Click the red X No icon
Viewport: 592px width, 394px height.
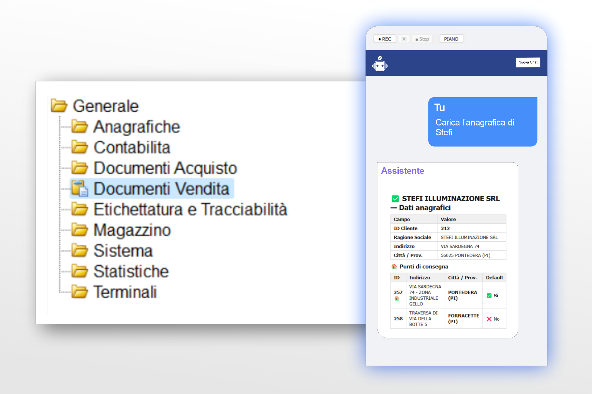489,319
